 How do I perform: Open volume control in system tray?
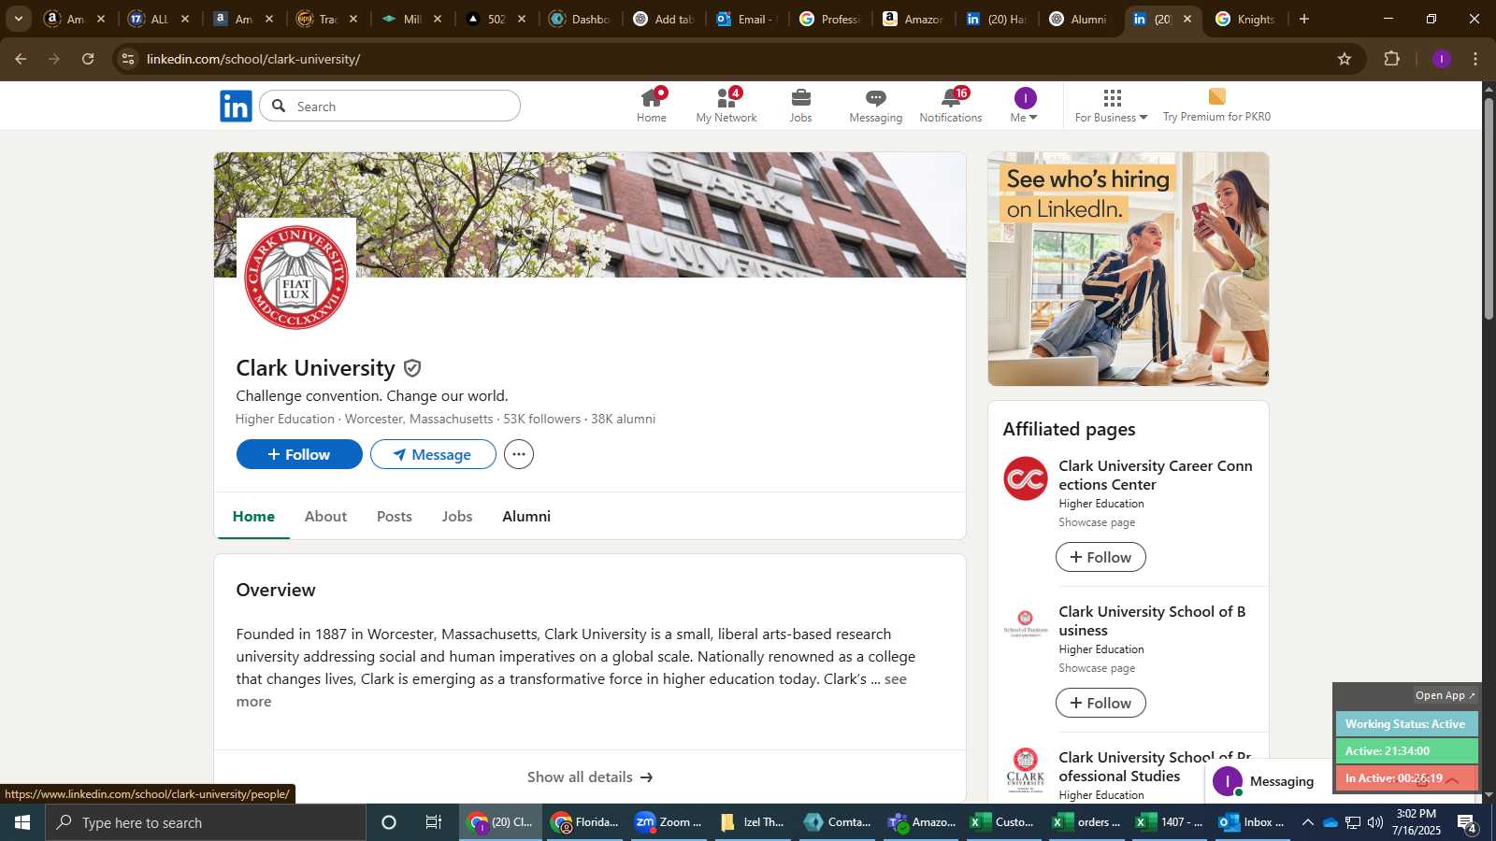1374,822
